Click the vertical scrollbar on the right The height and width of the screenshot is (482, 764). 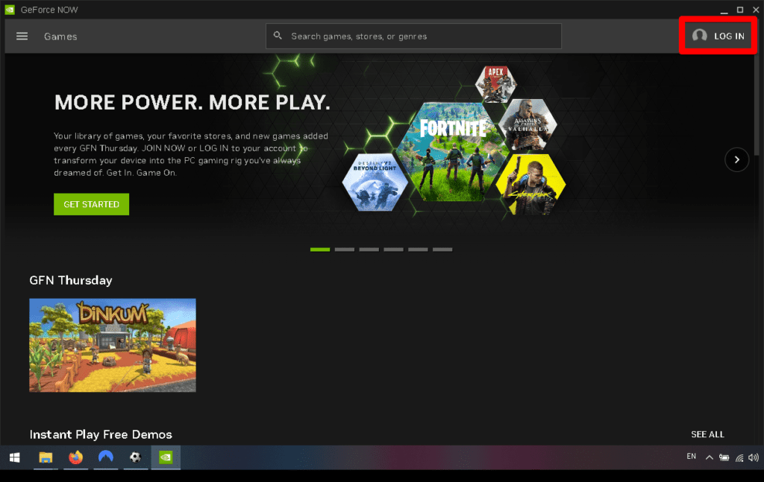coord(757,104)
